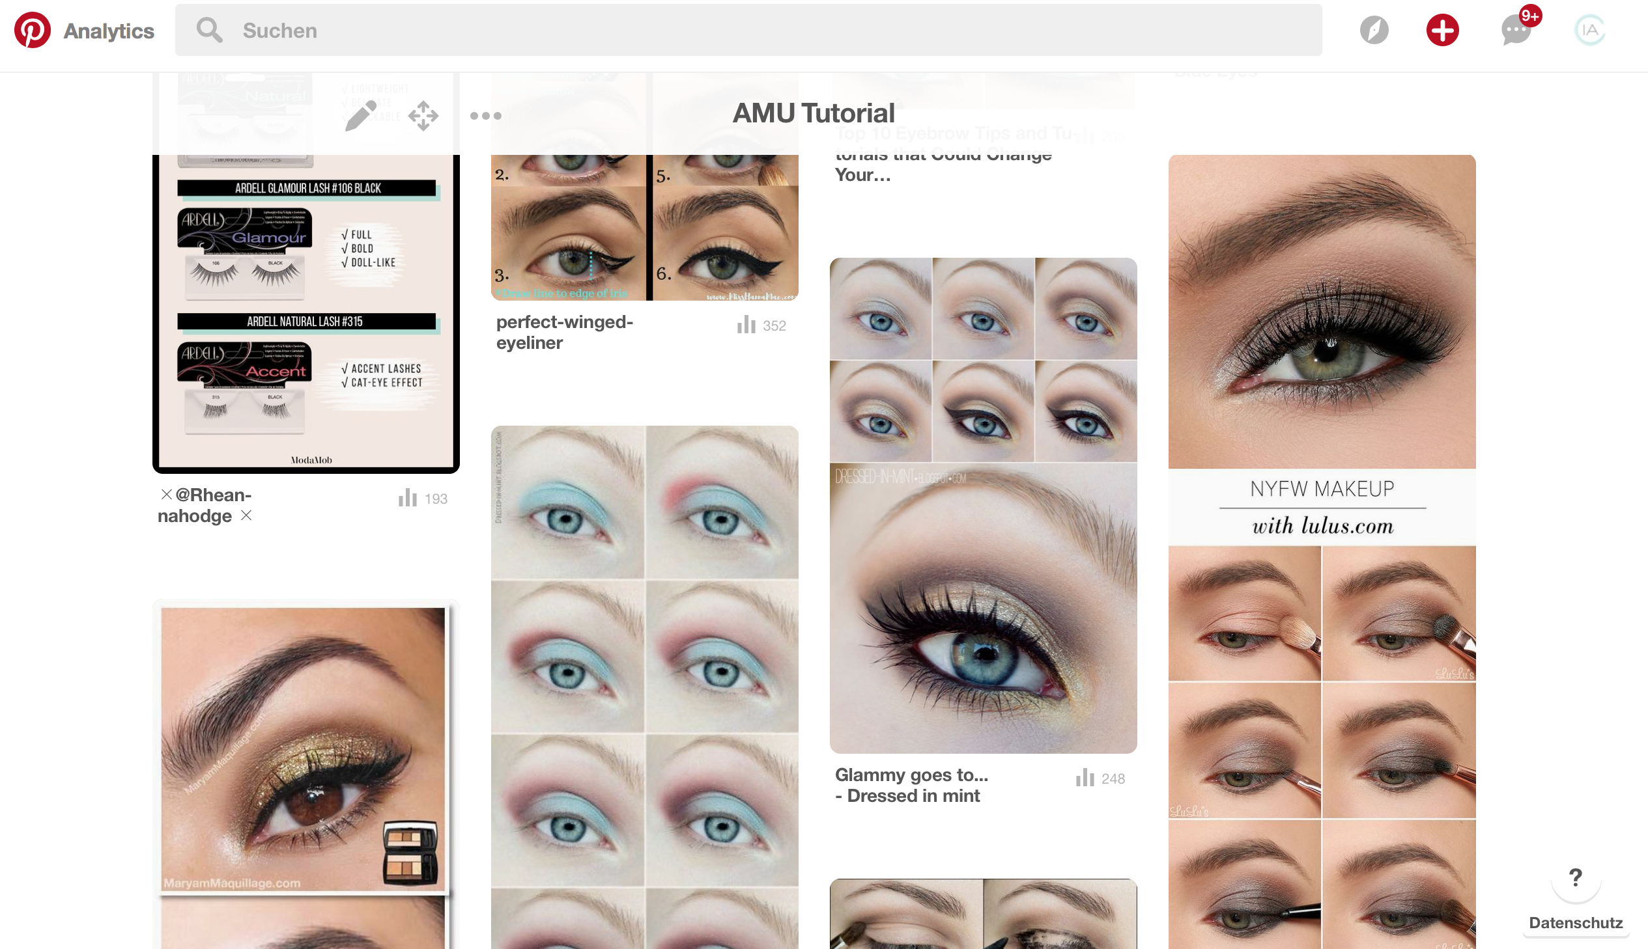Open the notification badge 9+

[x=1529, y=15]
